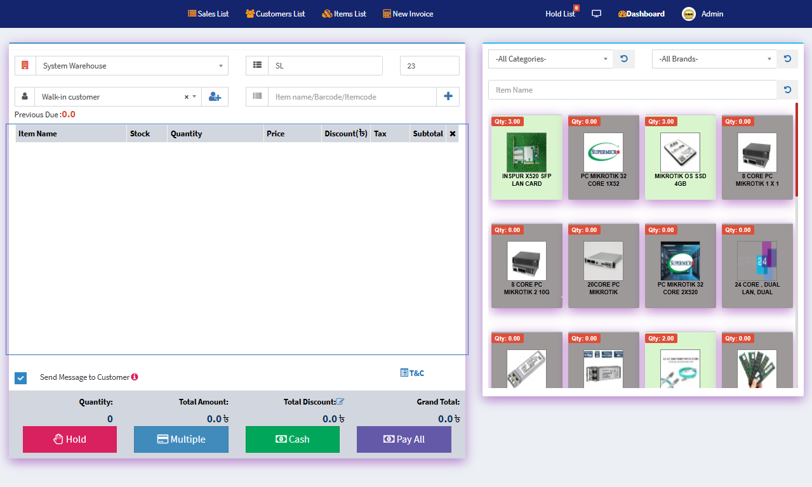
Task: Go to Customers List page
Action: pyautogui.click(x=276, y=14)
